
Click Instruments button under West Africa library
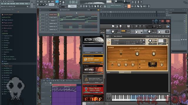coord(91,72)
